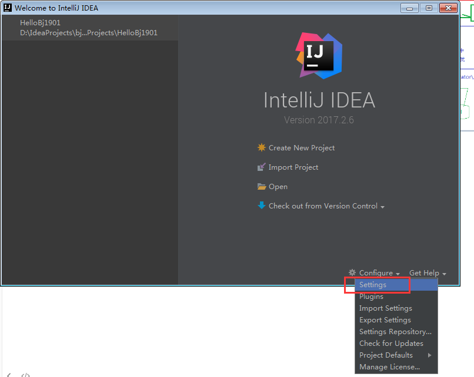Expand Check out from Version Control
This screenshot has height=377, width=474.
pyautogui.click(x=326, y=206)
